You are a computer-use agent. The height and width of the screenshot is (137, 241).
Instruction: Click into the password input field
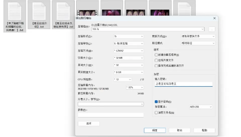[184, 84]
